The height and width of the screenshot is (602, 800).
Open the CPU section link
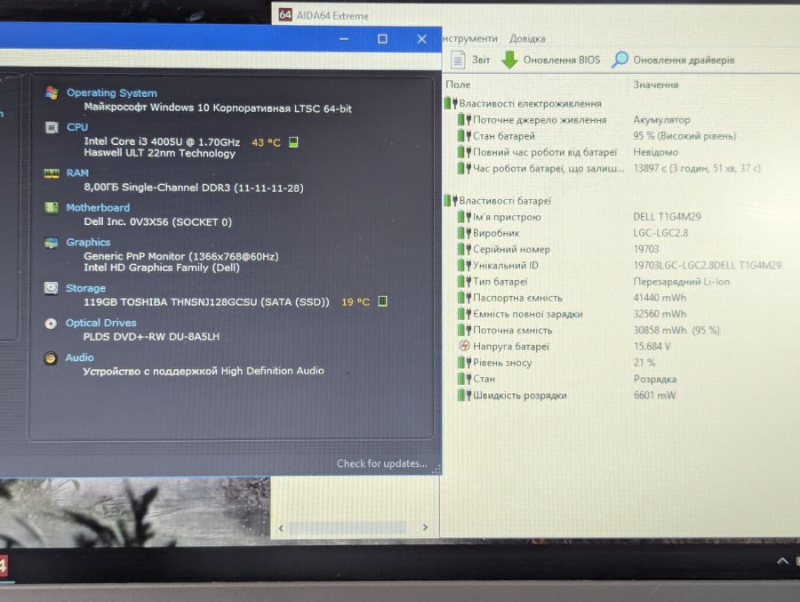pyautogui.click(x=77, y=127)
